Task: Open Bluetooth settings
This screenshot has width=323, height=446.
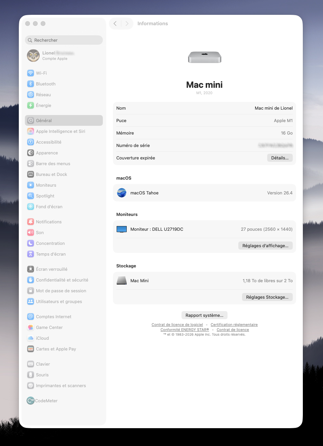Action: point(46,84)
